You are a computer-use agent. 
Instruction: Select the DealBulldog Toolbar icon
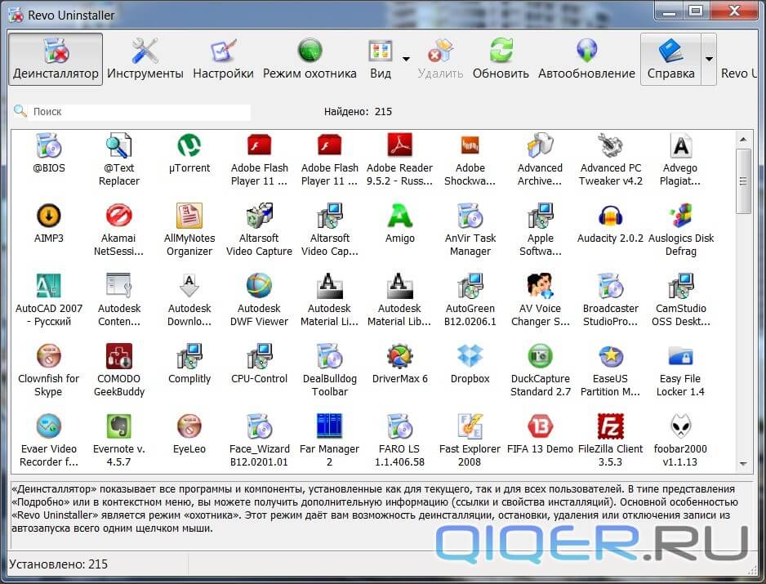329,356
